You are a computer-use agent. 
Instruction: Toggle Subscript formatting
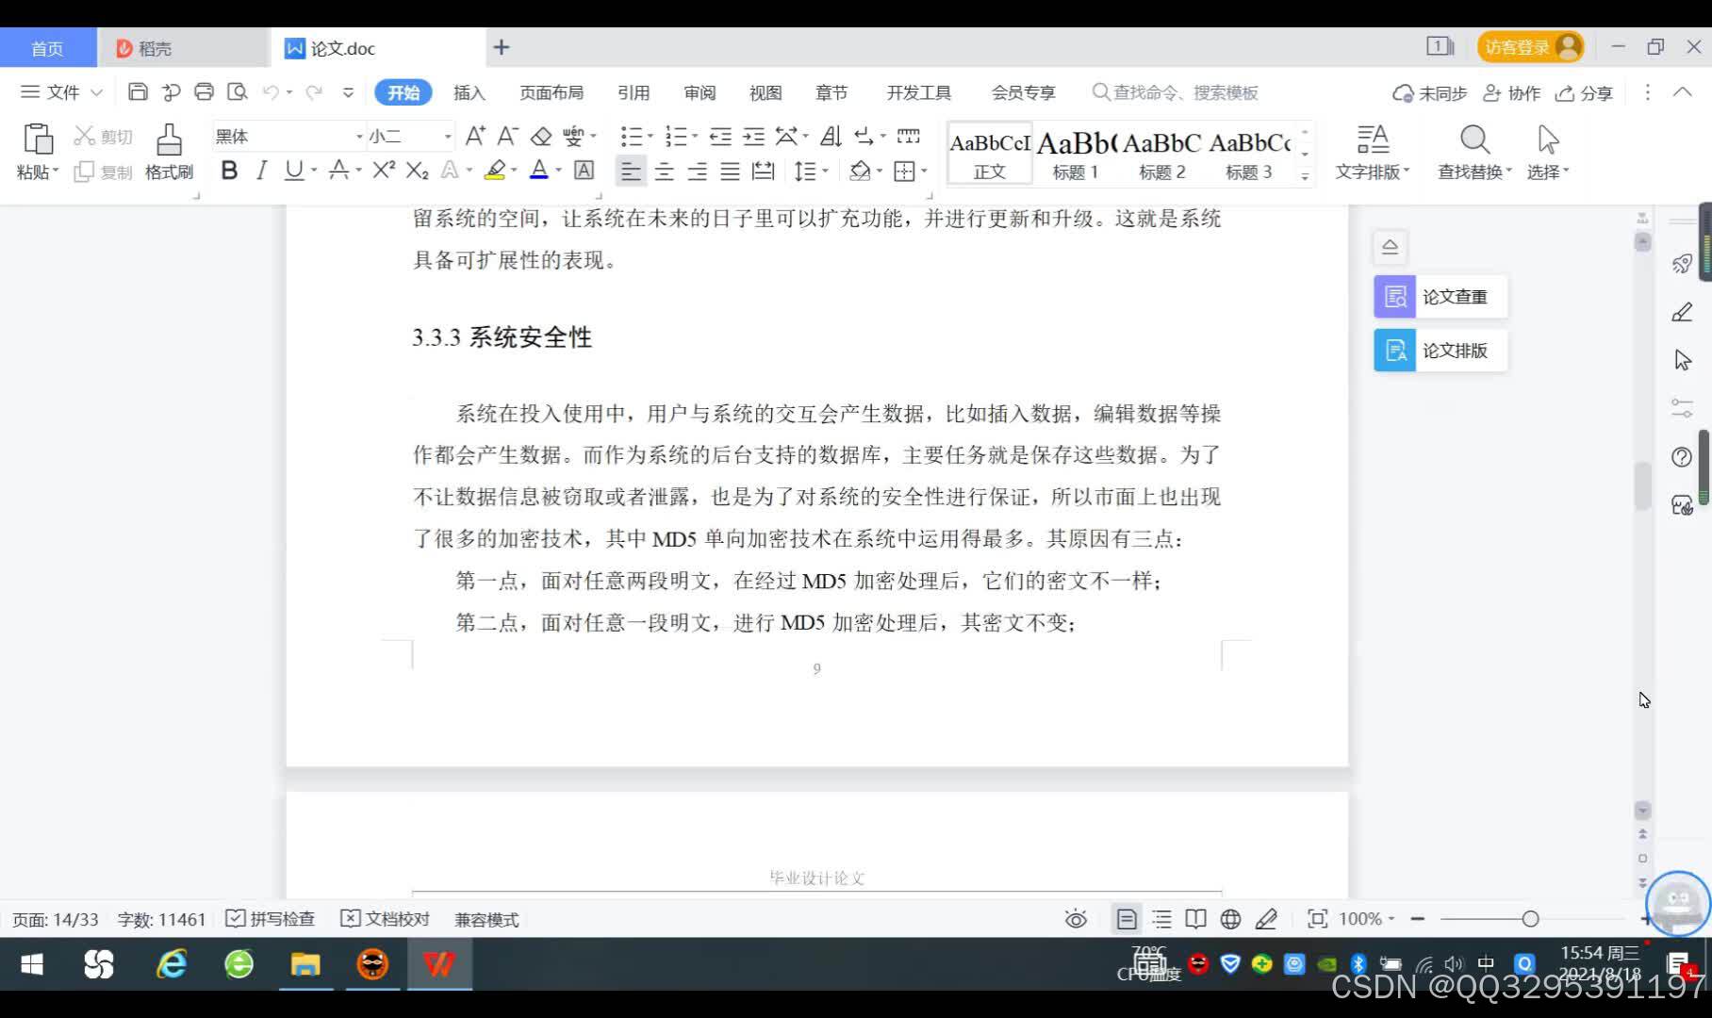point(417,171)
